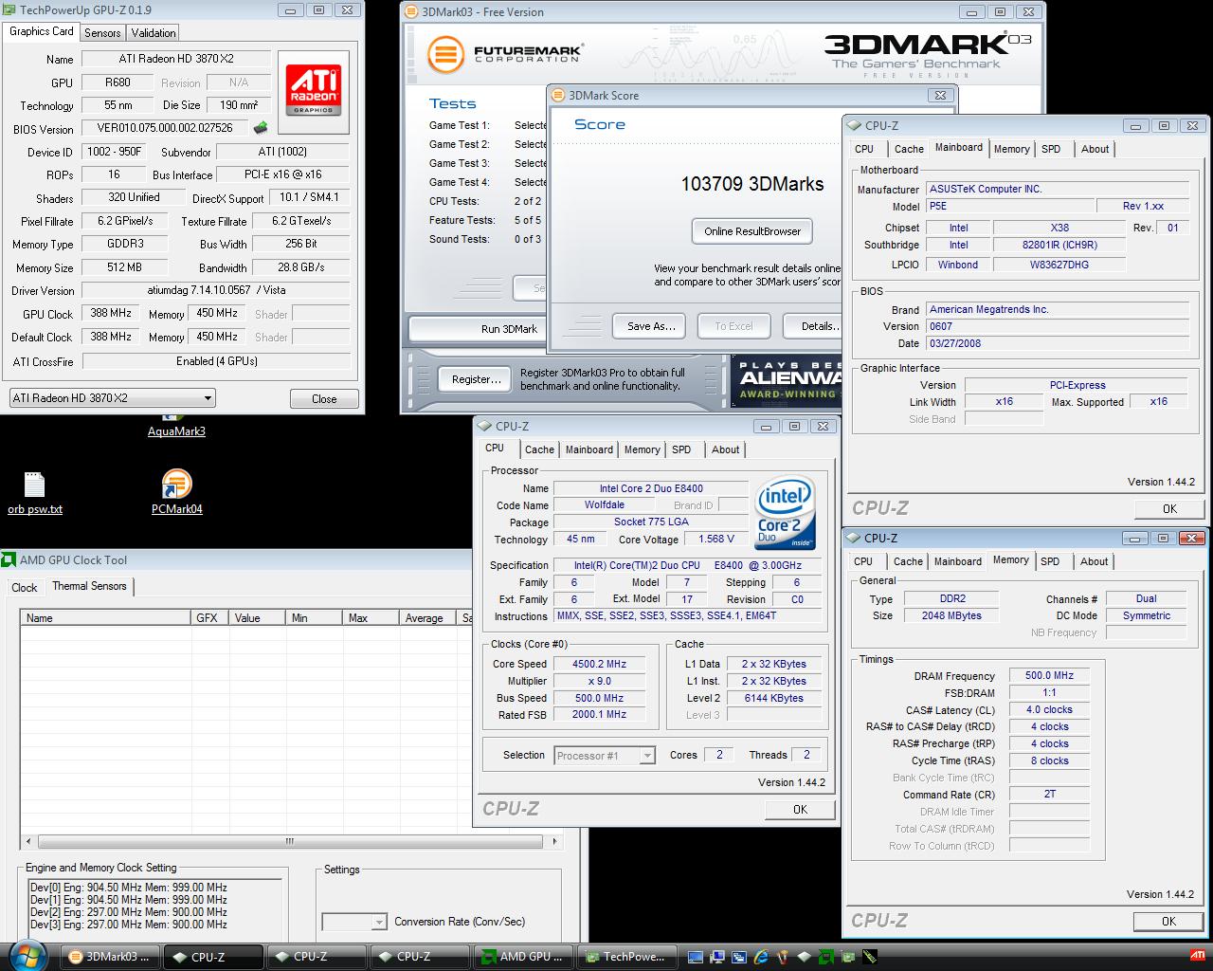This screenshot has width=1213, height=971.
Task: Click the Details... button
Action: (813, 326)
